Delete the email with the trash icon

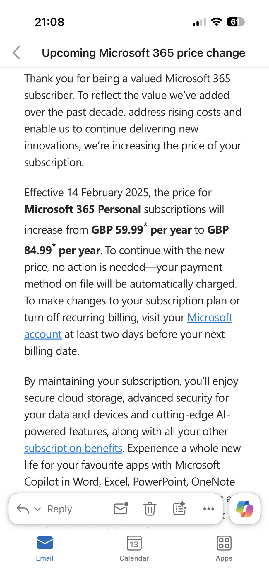click(150, 509)
